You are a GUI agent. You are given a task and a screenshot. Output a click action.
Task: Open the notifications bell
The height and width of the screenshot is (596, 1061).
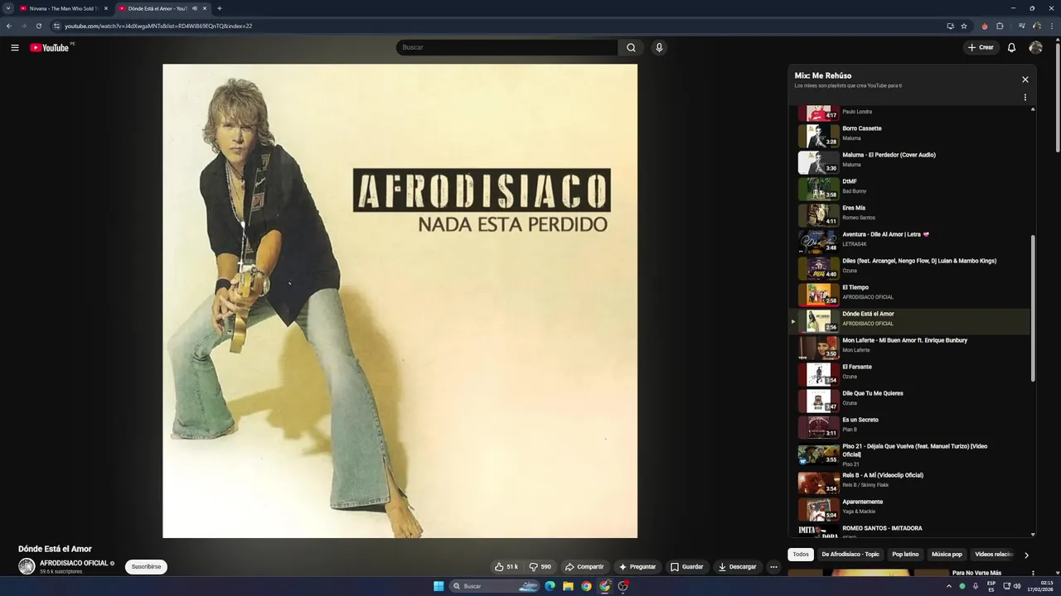[1011, 47]
